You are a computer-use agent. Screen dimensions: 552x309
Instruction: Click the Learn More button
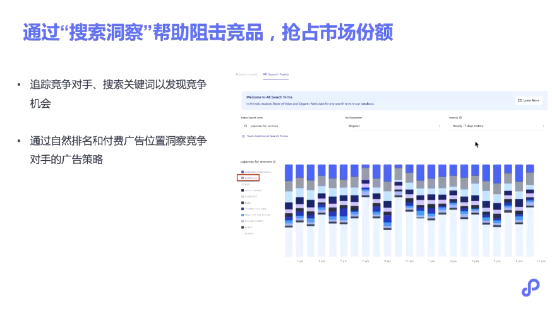click(529, 100)
